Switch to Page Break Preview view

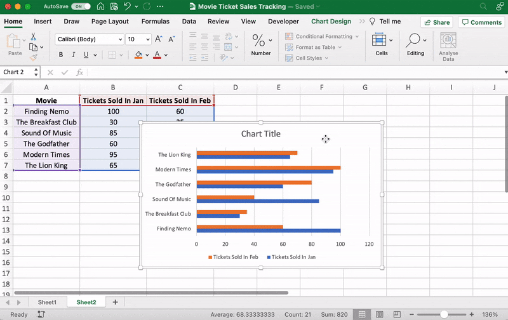pos(396,314)
